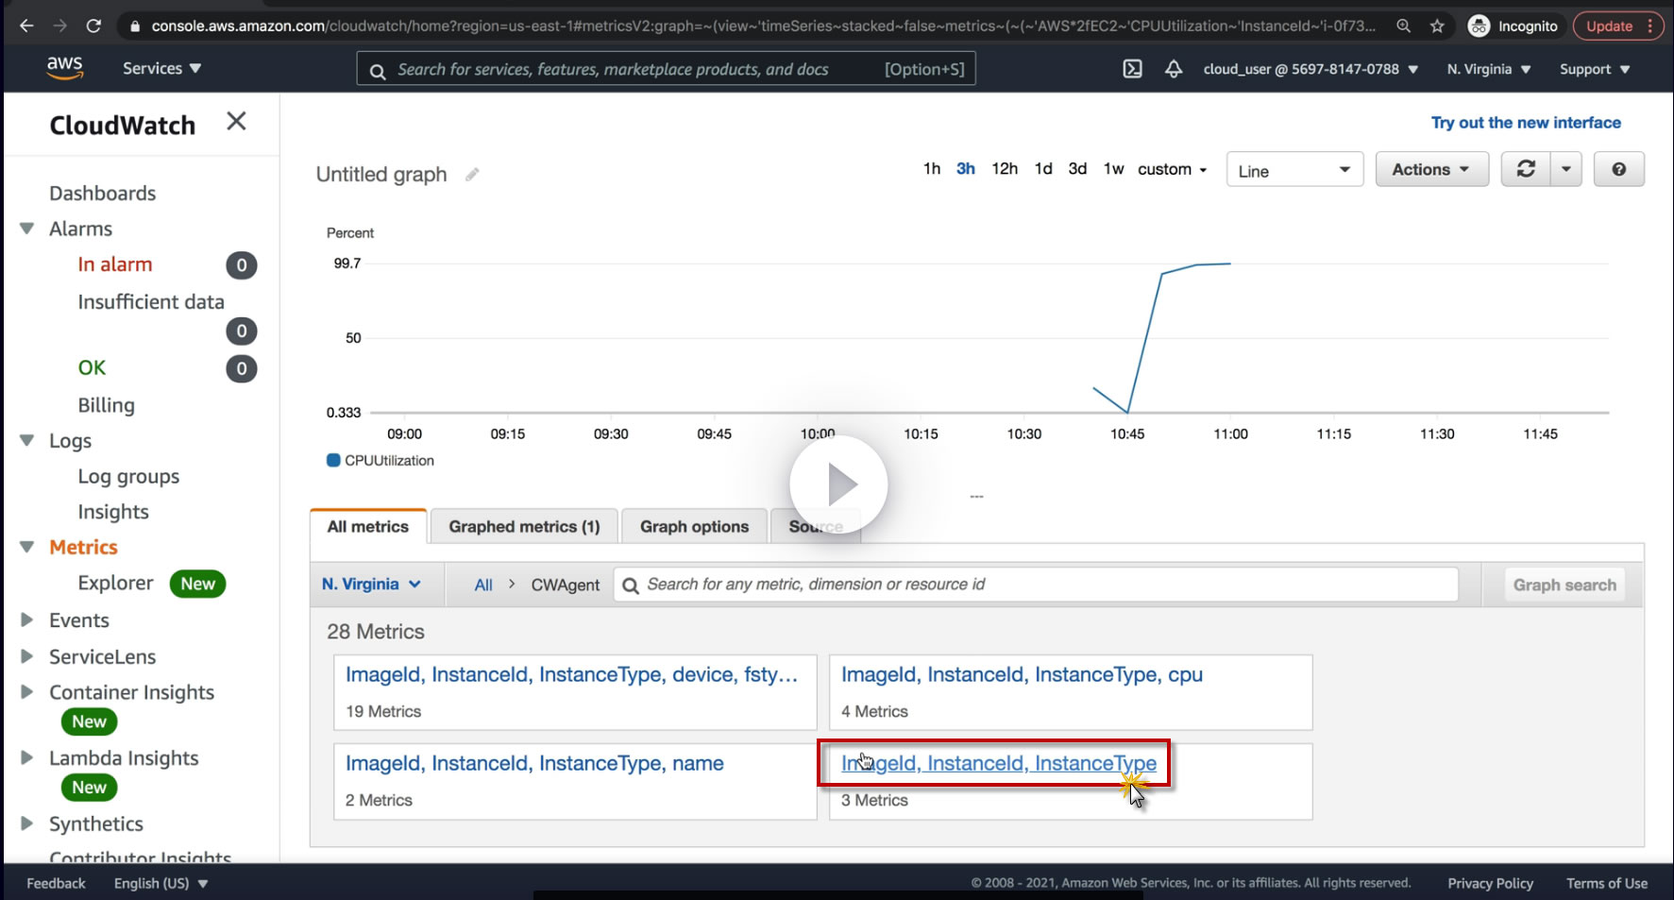Open the notifications bell icon
1674x900 pixels.
pyautogui.click(x=1174, y=69)
